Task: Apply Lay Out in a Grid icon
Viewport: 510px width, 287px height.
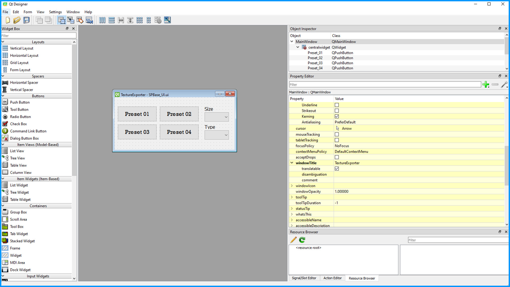Action: click(x=139, y=20)
